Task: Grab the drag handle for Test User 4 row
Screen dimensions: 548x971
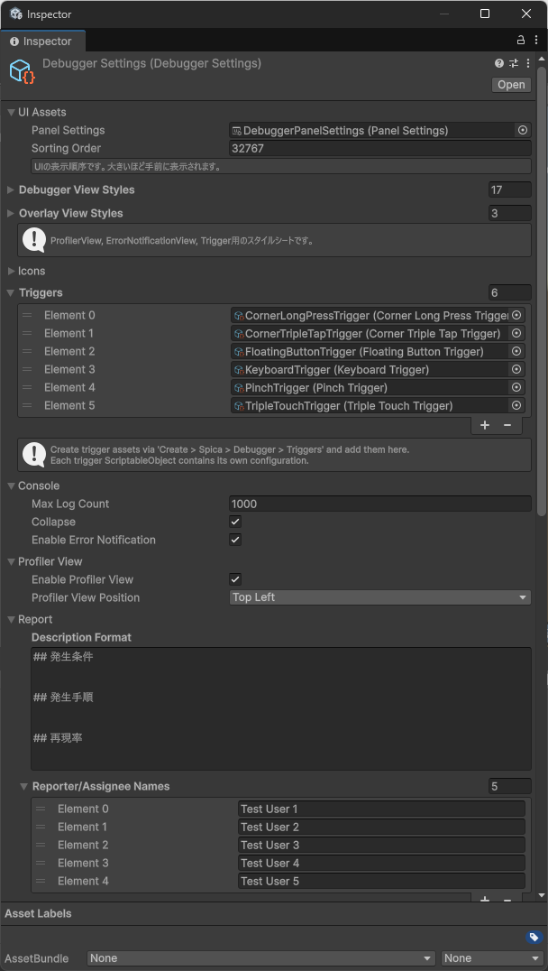Action: pyautogui.click(x=41, y=863)
